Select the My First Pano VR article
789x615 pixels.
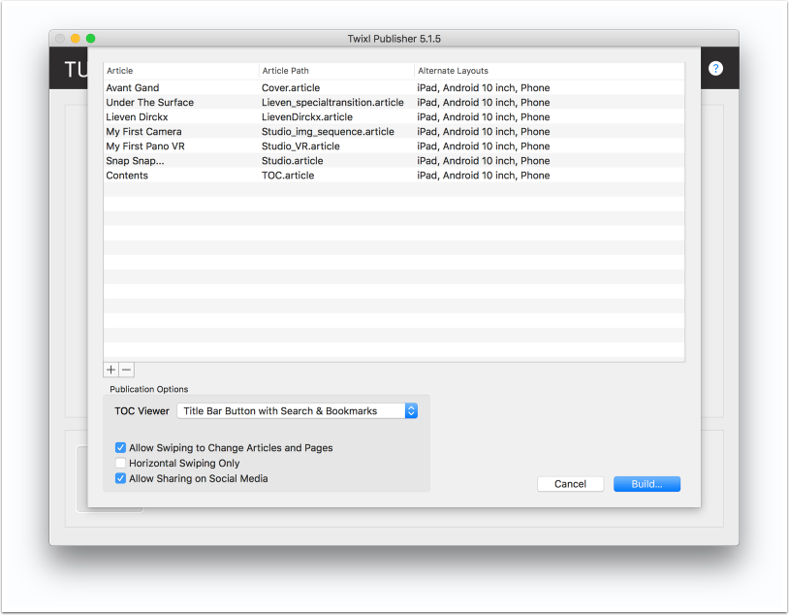point(394,146)
